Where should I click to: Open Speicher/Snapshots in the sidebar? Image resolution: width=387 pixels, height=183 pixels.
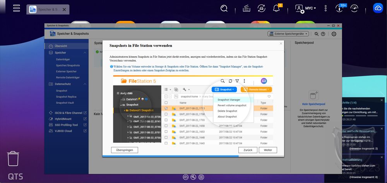pos(68,65)
